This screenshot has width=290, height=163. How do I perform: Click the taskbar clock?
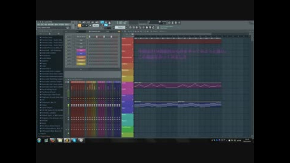click(247, 140)
